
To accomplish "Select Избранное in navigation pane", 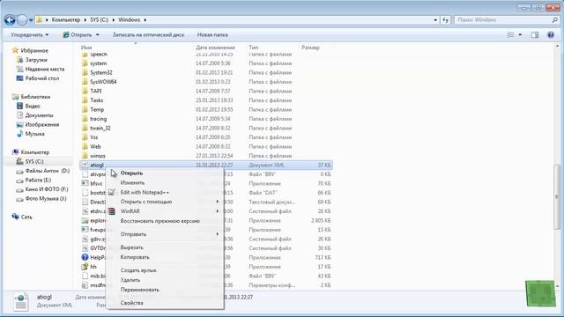I will [30, 51].
